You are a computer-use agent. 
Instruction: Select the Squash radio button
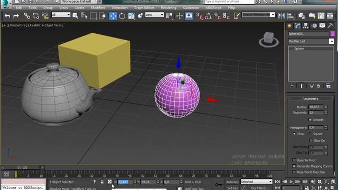310,134
